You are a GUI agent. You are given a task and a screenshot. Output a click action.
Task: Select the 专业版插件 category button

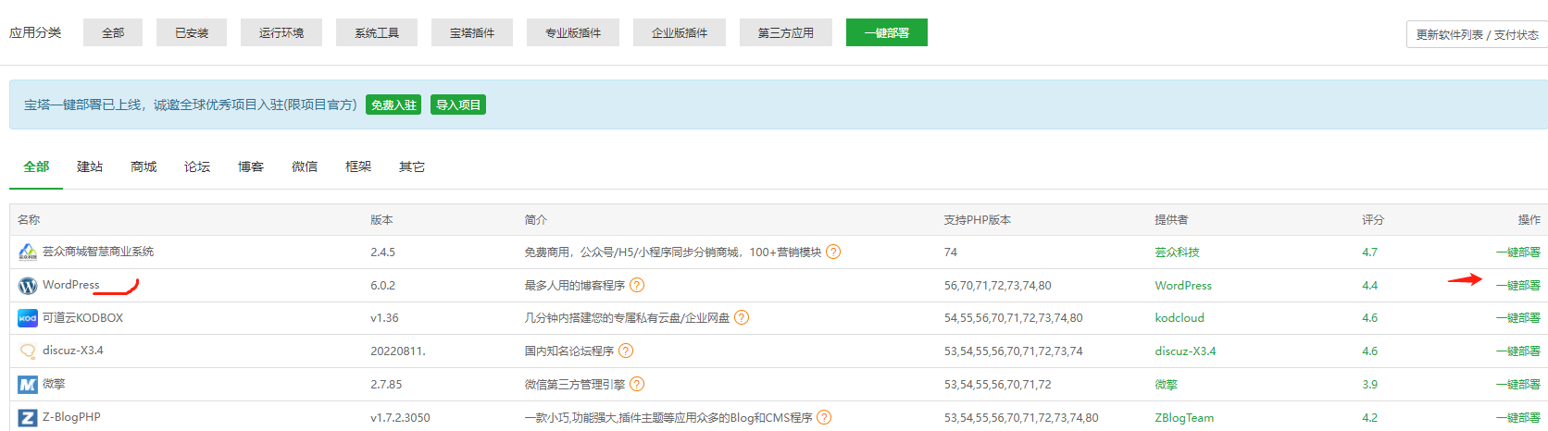click(x=573, y=32)
